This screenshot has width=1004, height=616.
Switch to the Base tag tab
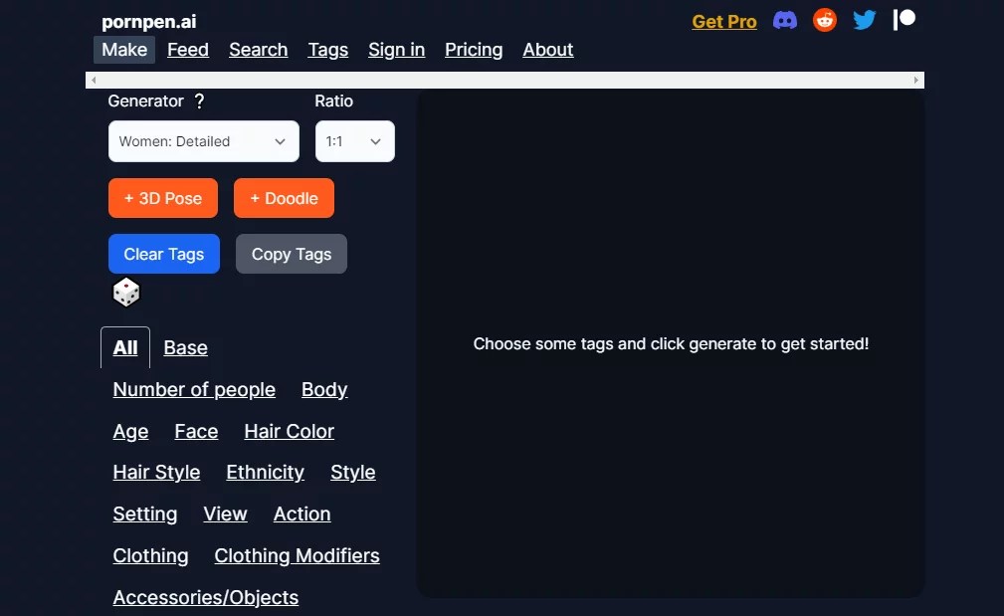[186, 347]
